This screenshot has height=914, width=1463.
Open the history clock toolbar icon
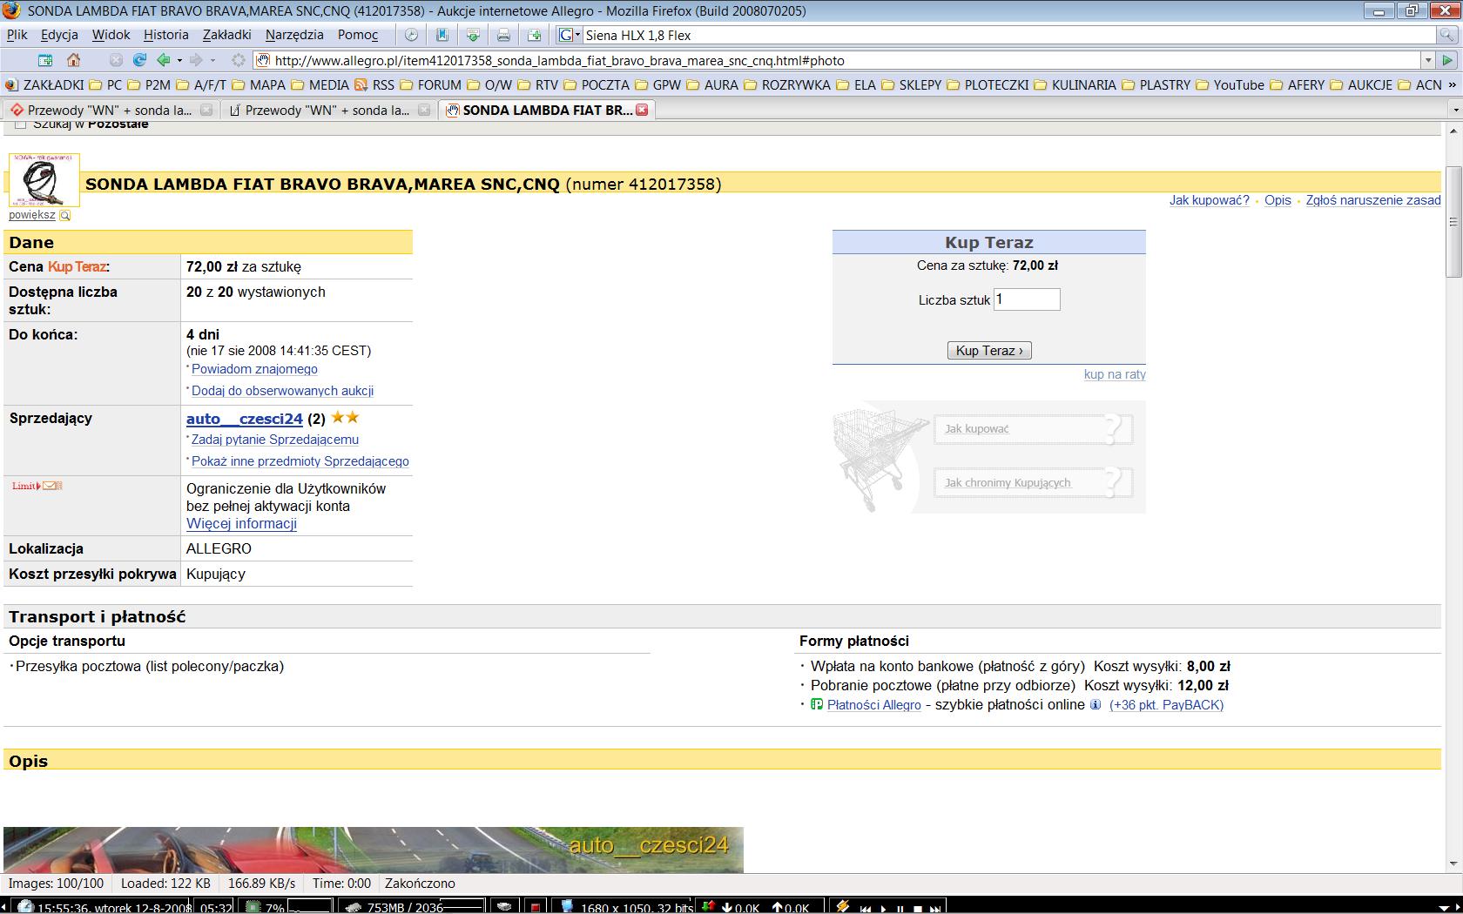[x=411, y=35]
